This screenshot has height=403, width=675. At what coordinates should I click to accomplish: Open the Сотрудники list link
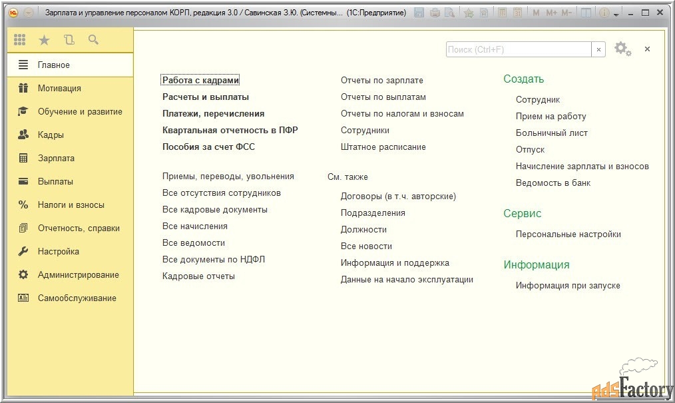tap(365, 130)
